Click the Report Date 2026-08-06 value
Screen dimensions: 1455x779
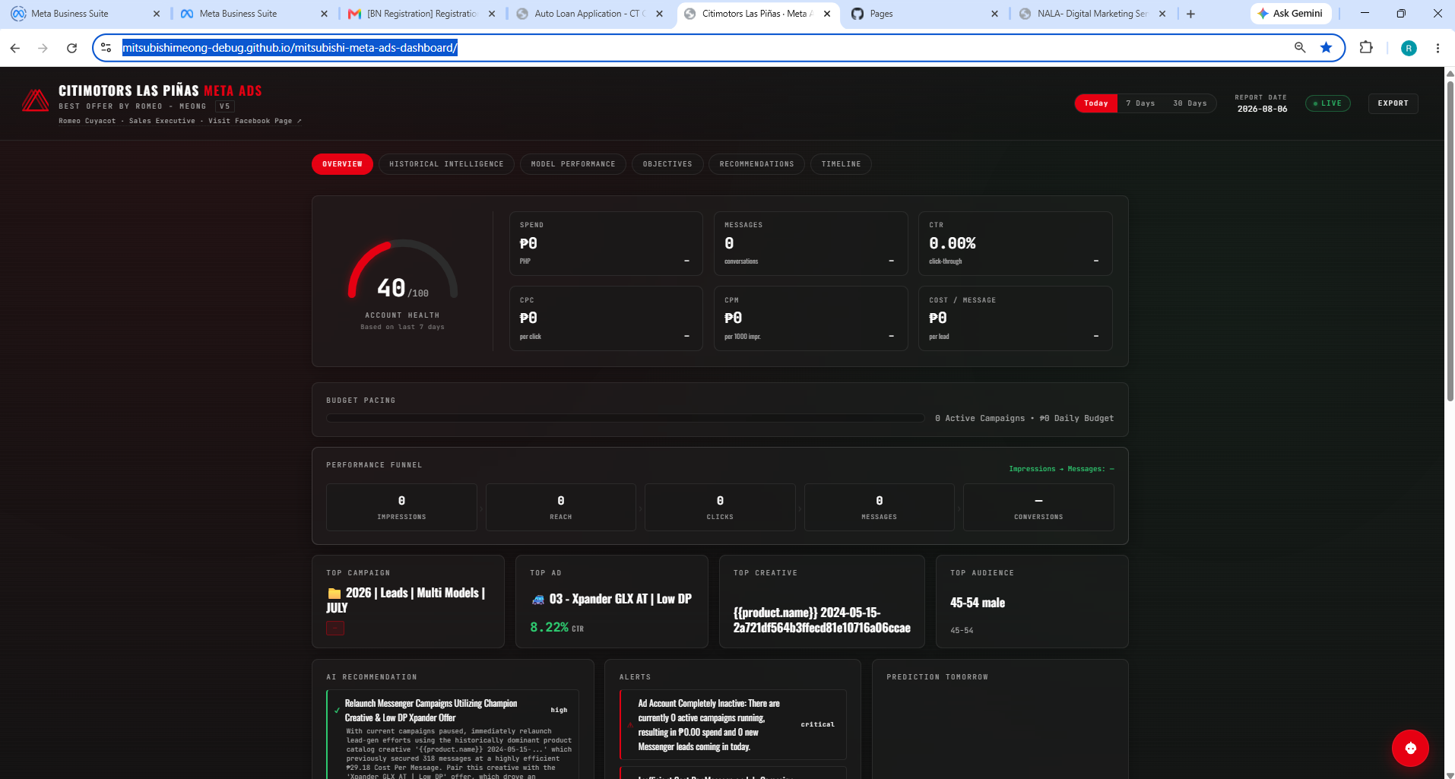pyautogui.click(x=1262, y=109)
